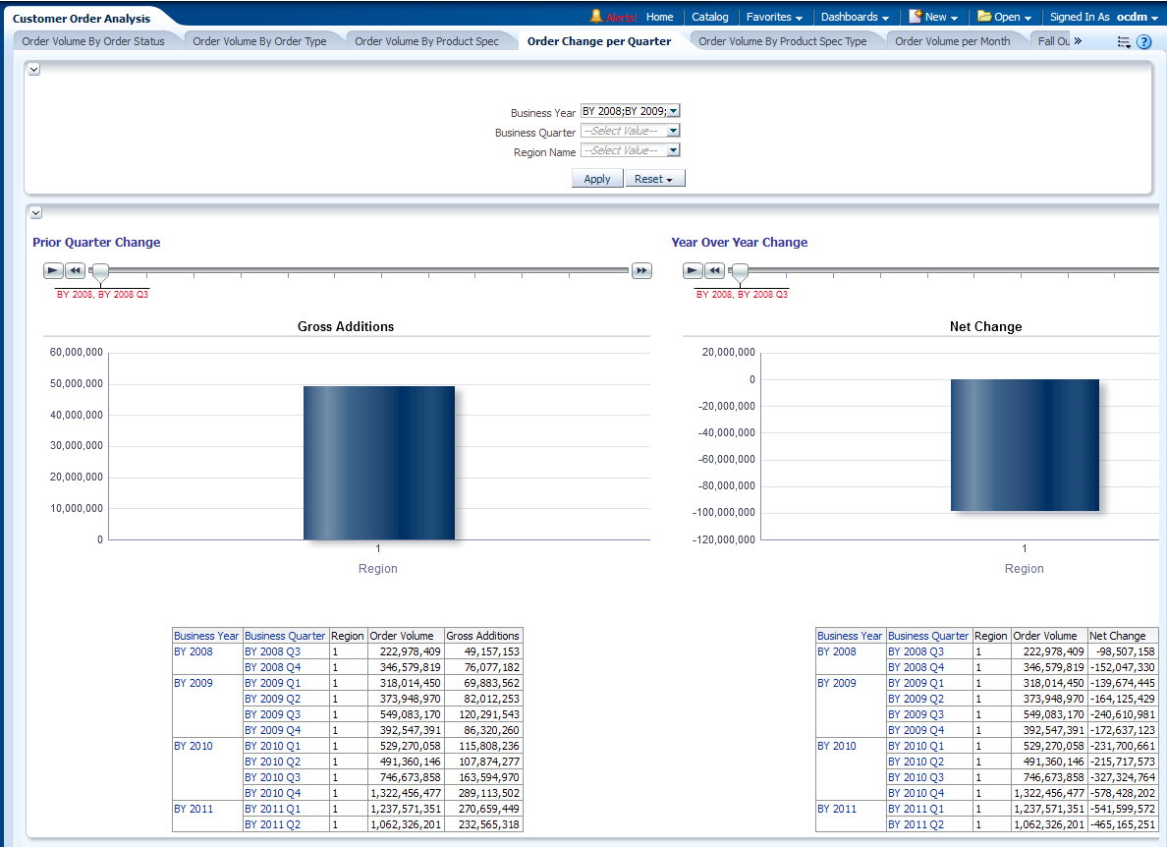Click the blue help question mark icon
The width and height of the screenshot is (1167, 847).
click(x=1143, y=41)
